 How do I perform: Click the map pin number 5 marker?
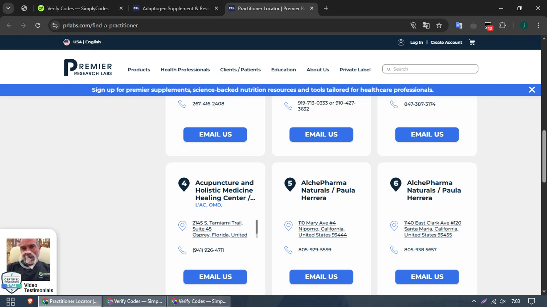(290, 184)
